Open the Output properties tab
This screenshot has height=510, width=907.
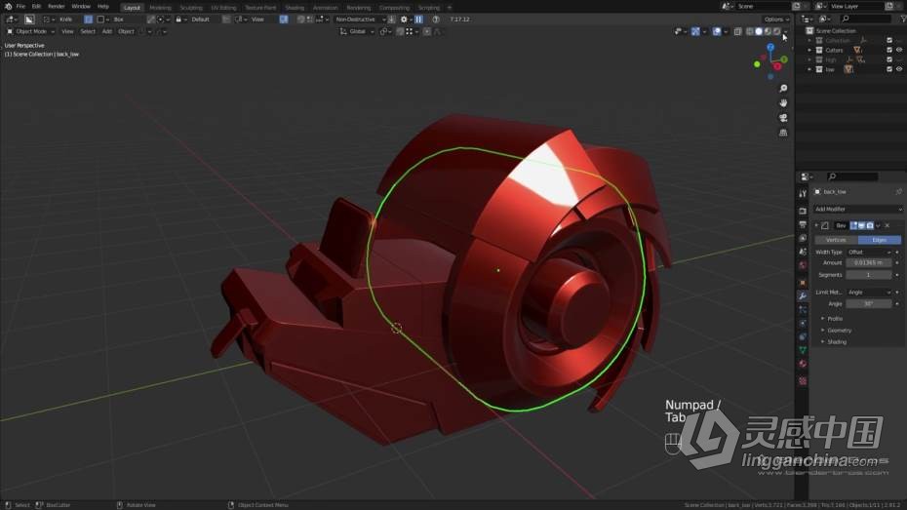803,224
